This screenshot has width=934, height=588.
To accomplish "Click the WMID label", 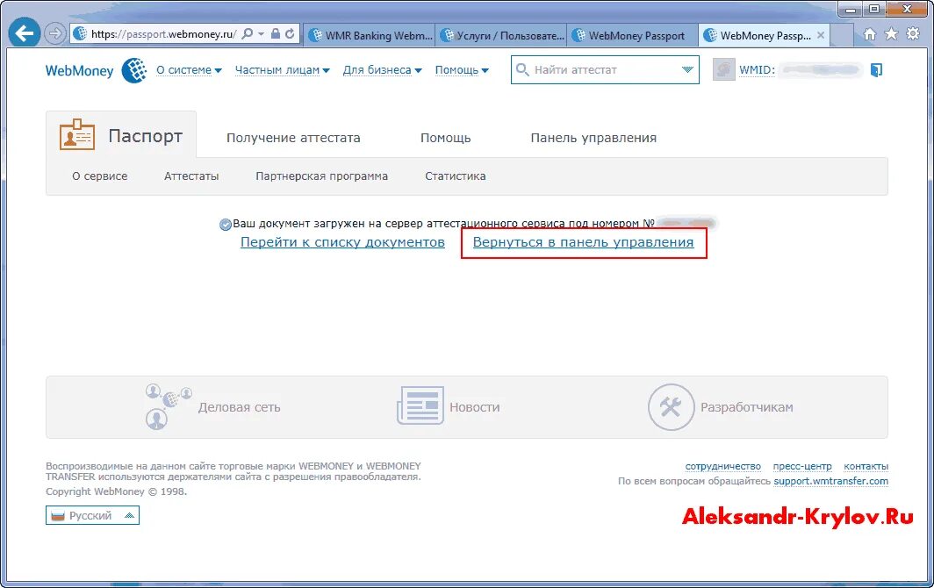I will [x=757, y=69].
